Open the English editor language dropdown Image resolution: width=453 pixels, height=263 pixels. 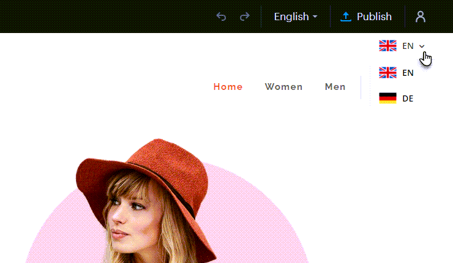(x=295, y=17)
